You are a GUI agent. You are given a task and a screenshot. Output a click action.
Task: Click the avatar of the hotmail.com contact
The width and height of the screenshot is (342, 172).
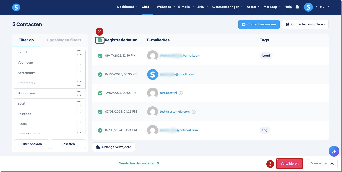click(x=153, y=130)
